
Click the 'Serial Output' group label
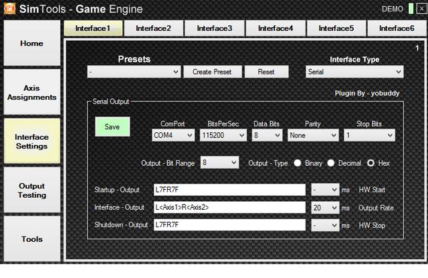pos(110,102)
